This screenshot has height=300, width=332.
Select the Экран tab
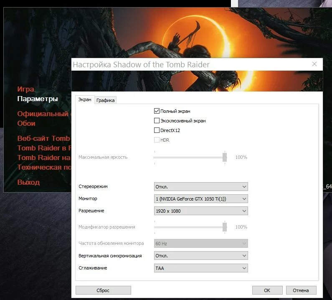(x=85, y=99)
